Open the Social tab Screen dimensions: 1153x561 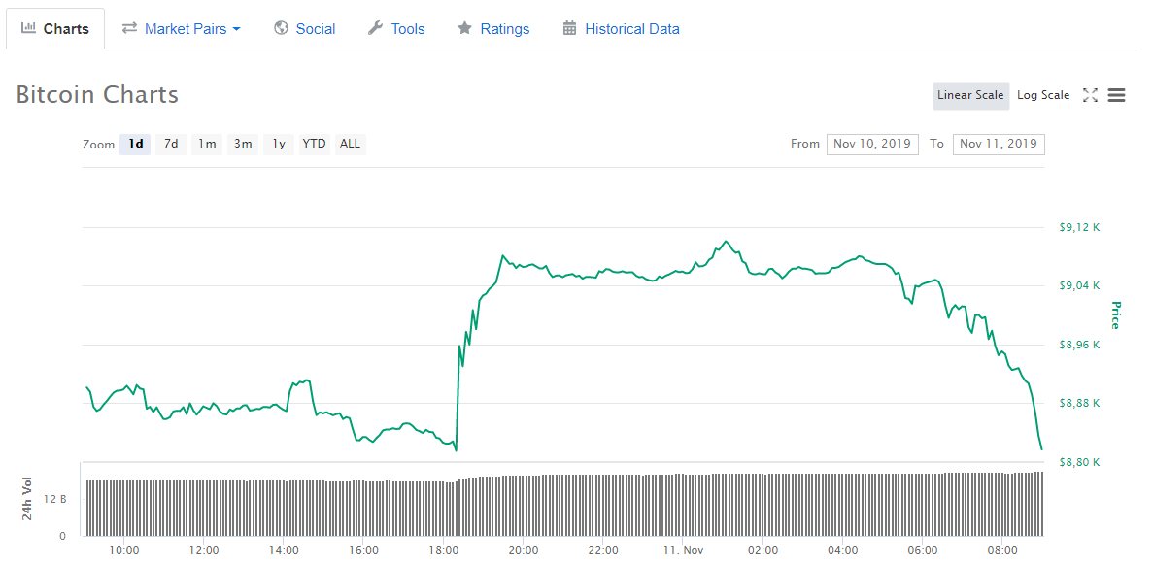315,29
